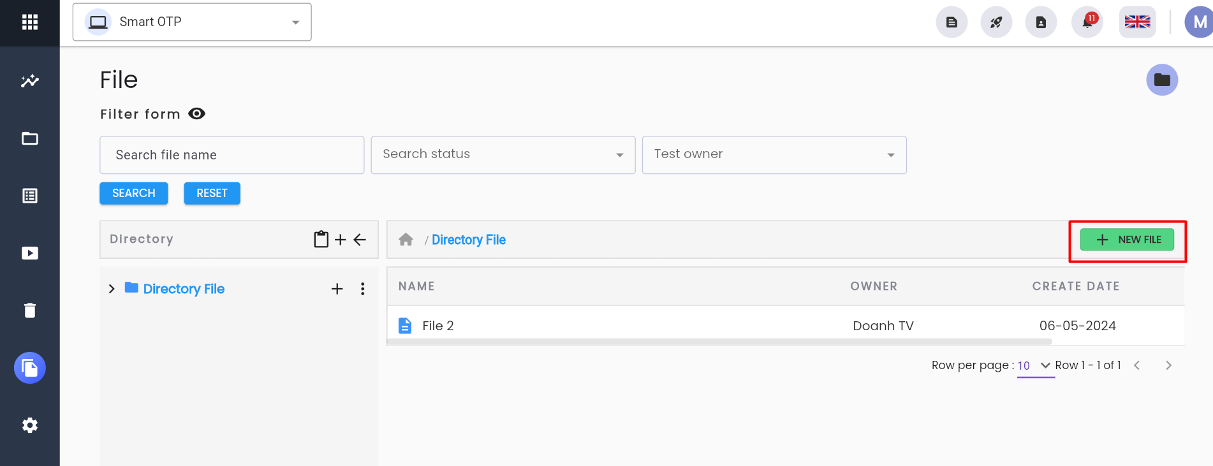Select the highlighted file copy sidebar icon
1213x466 pixels.
pyautogui.click(x=30, y=368)
